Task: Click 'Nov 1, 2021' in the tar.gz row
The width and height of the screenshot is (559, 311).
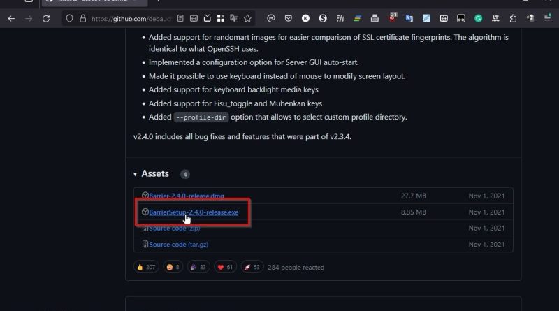Action: 486,245
